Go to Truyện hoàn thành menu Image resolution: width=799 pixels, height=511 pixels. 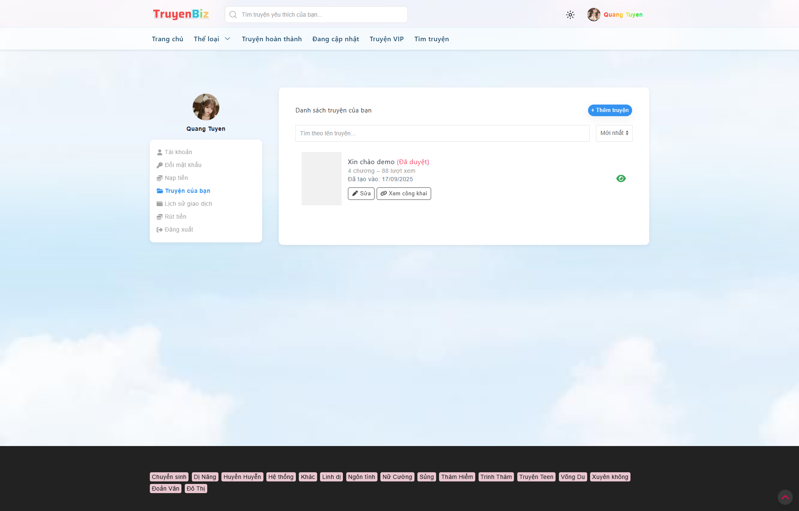click(272, 39)
